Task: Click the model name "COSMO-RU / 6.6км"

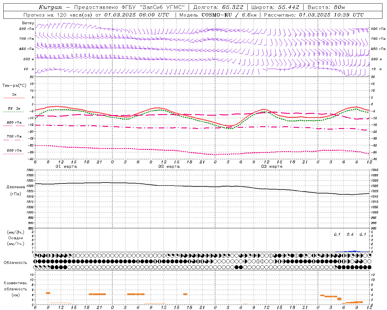Action: click(x=229, y=15)
